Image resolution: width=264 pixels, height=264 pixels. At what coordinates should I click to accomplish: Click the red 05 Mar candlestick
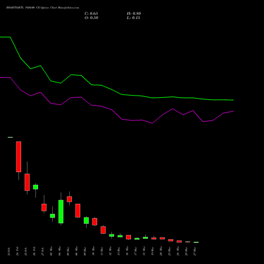pyautogui.click(x=69, y=199)
